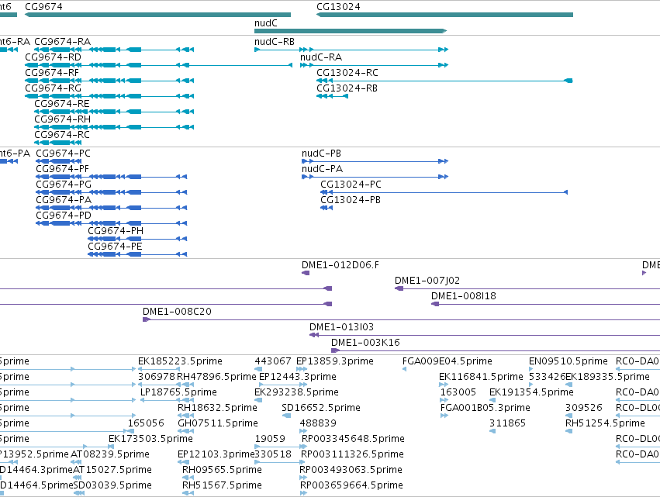
Task: Select the RH09565.5prime EST label
Action: (223, 470)
